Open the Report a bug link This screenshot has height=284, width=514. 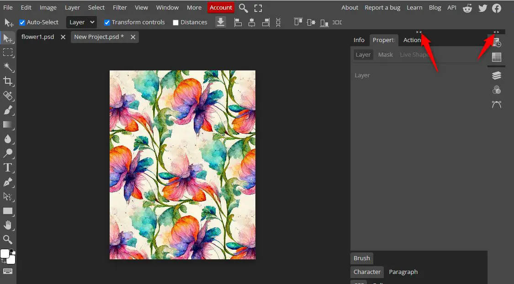[x=382, y=7]
